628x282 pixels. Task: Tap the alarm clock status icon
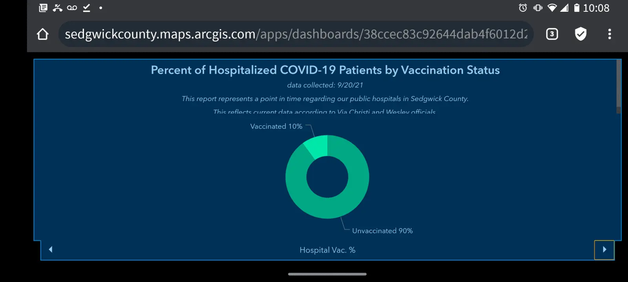pos(523,8)
